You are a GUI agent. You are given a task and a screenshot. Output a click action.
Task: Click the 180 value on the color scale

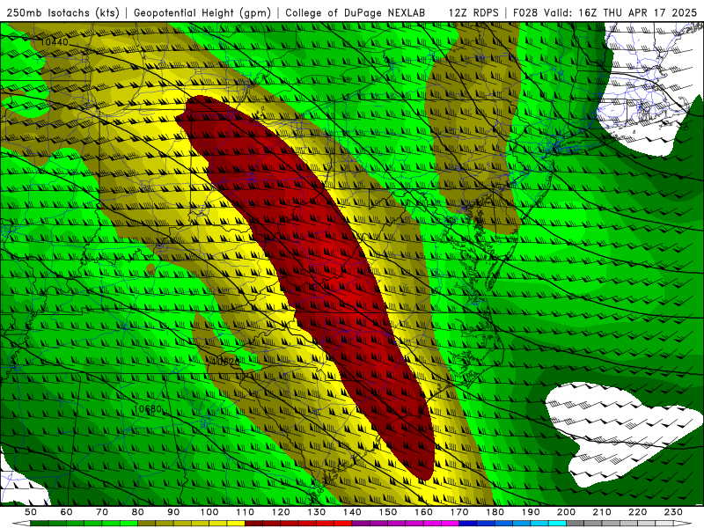click(x=495, y=512)
